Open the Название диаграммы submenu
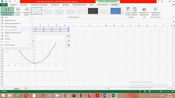This screenshot has height=98, width=175. coord(16,23)
